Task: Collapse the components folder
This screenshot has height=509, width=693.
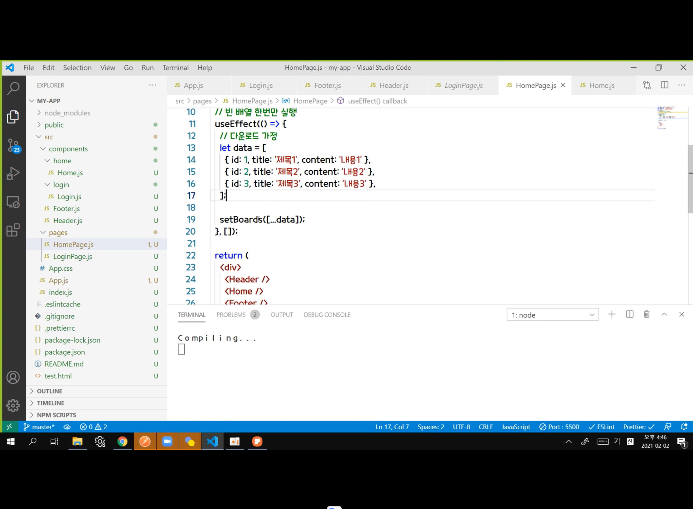Action: click(68, 149)
